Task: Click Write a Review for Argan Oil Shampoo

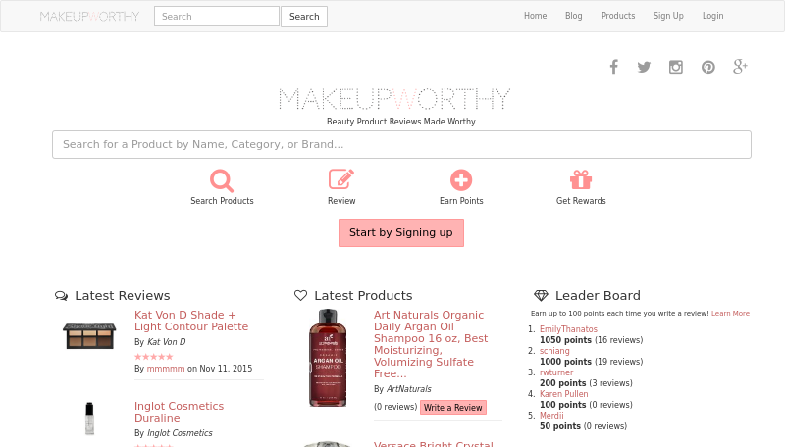Action: click(453, 408)
